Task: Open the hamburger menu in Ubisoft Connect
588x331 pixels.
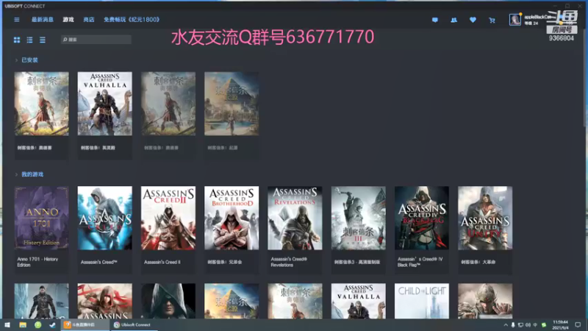Action: tap(17, 20)
